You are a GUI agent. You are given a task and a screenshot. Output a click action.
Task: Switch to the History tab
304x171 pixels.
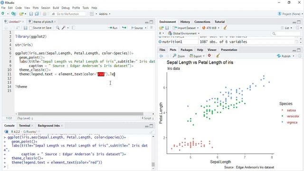[x=185, y=22]
